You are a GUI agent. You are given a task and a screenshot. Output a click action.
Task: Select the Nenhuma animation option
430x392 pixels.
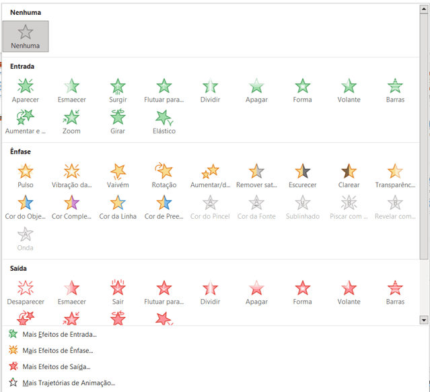(x=26, y=36)
